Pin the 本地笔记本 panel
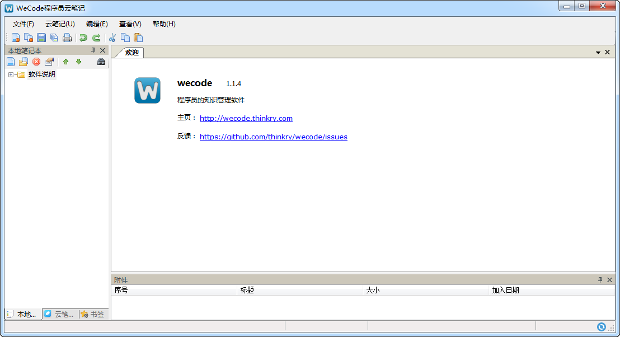 pos(93,50)
